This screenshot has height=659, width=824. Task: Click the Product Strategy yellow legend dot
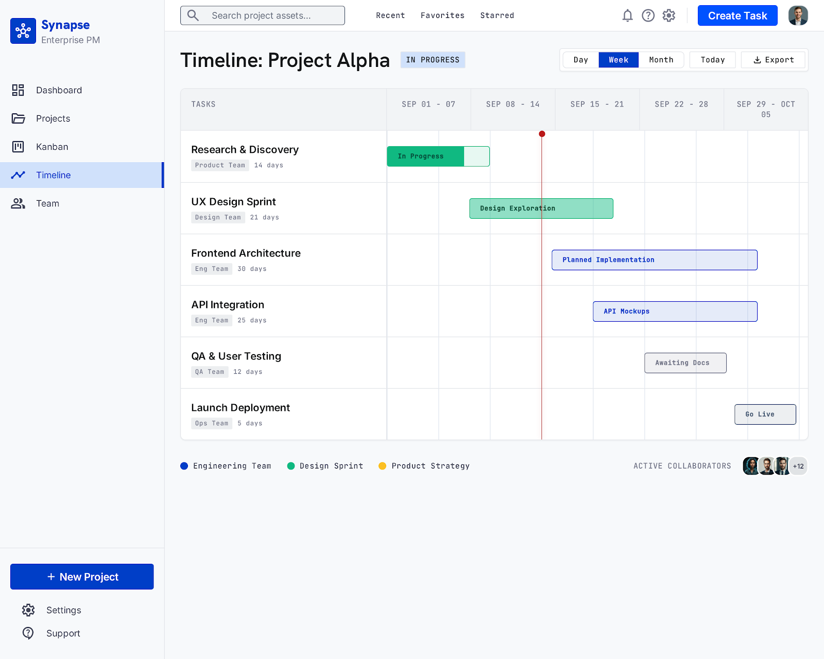383,466
